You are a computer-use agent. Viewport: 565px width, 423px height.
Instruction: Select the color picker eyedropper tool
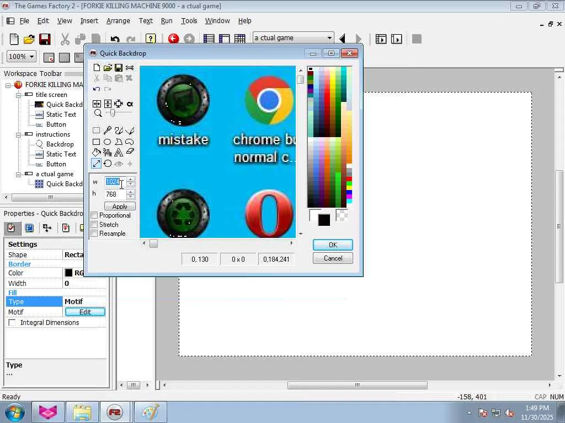(x=108, y=130)
